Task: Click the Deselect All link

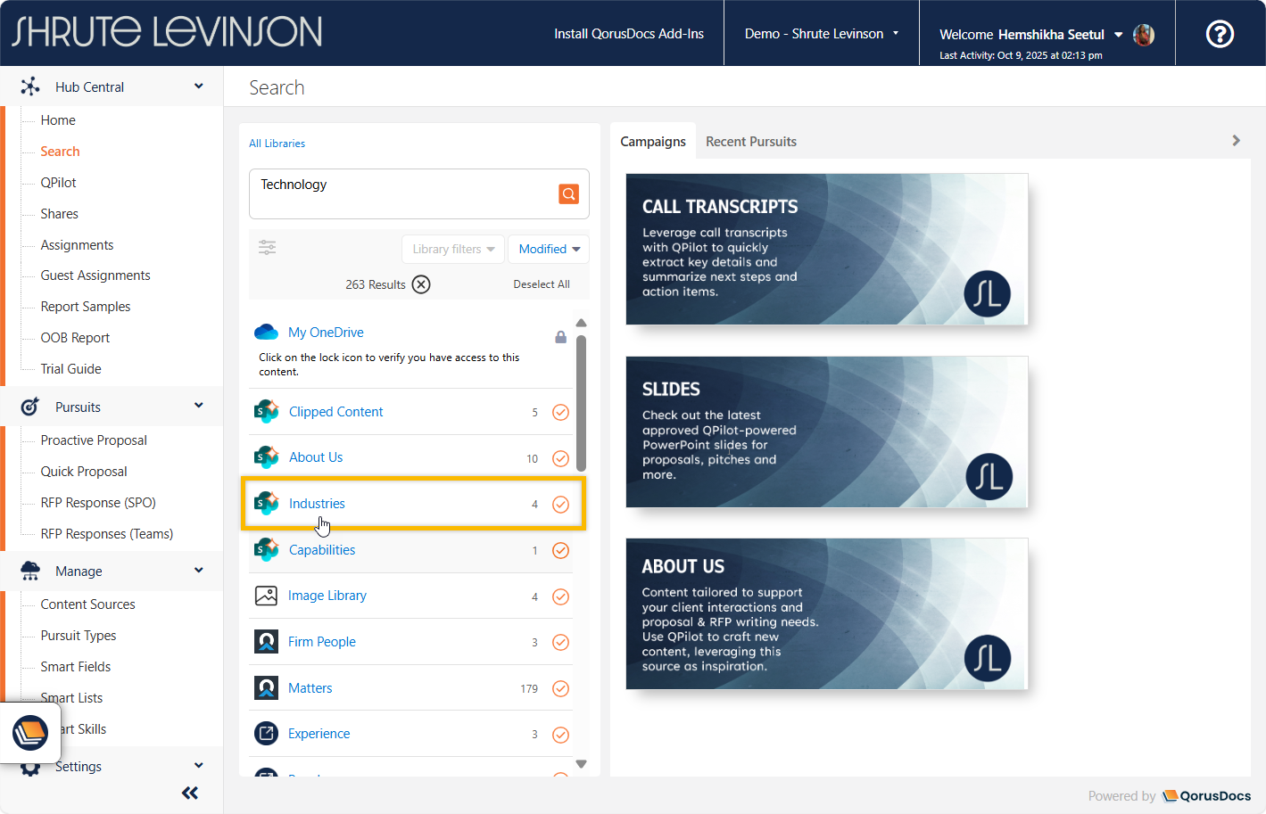Action: (x=541, y=284)
